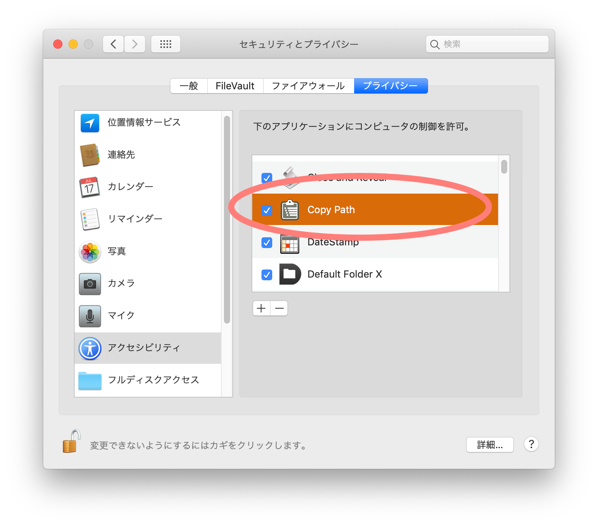The width and height of the screenshot is (598, 526).
Task: Select the Photos flower icon
Action: click(x=90, y=251)
